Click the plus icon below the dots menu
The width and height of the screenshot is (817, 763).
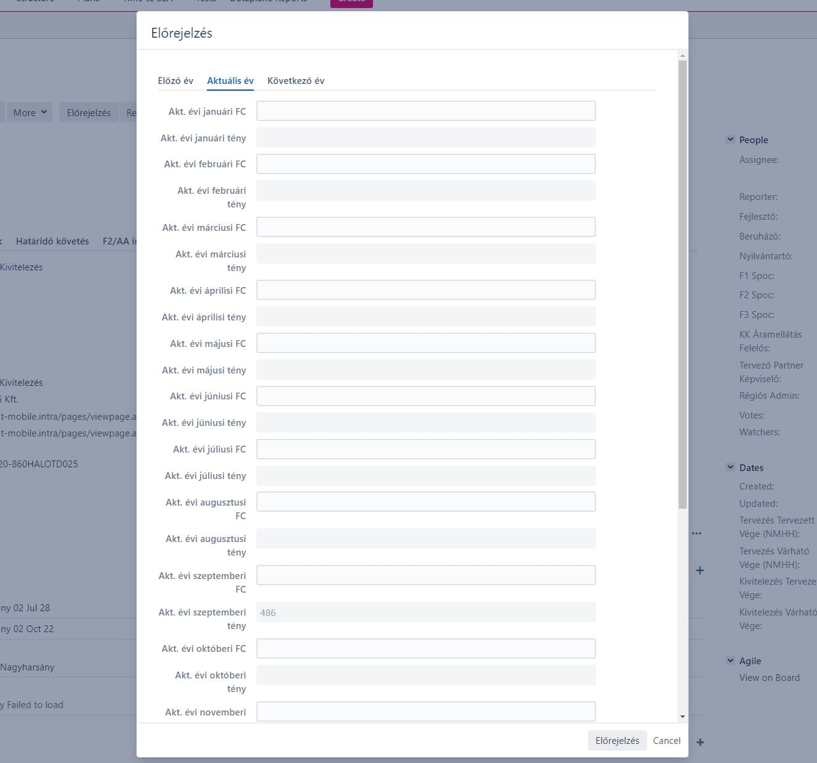700,570
